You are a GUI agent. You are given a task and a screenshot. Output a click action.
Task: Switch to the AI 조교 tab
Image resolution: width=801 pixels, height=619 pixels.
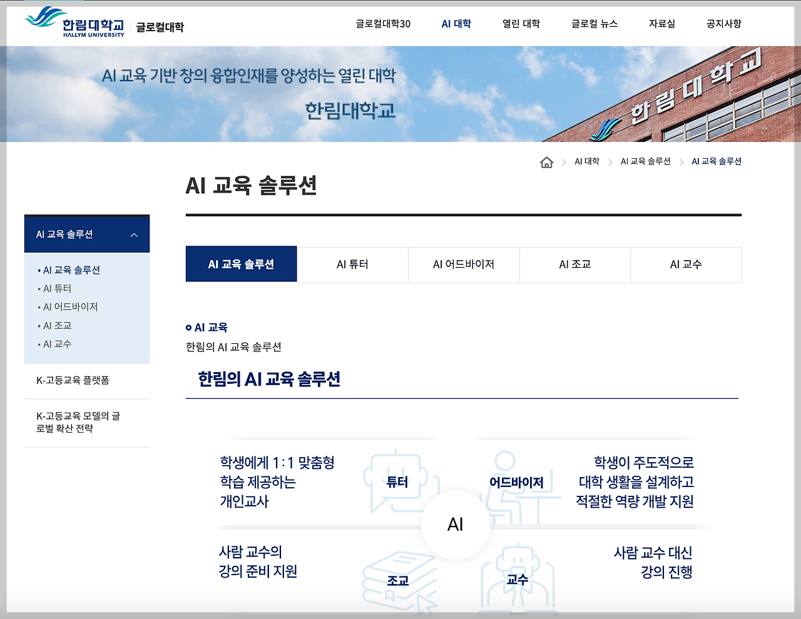574,264
